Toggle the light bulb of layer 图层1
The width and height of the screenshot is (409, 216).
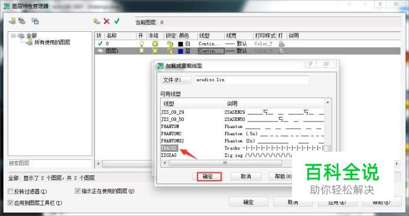point(141,51)
